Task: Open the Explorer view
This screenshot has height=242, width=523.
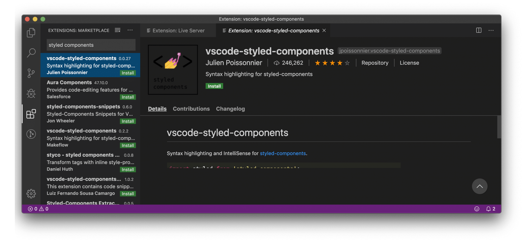Action: tap(31, 32)
